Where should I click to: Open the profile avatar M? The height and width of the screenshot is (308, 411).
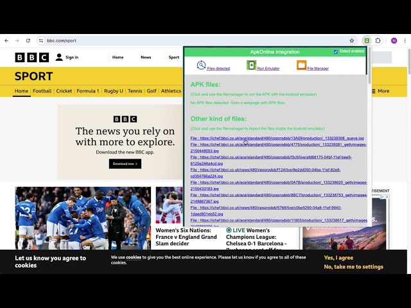coord(394,40)
